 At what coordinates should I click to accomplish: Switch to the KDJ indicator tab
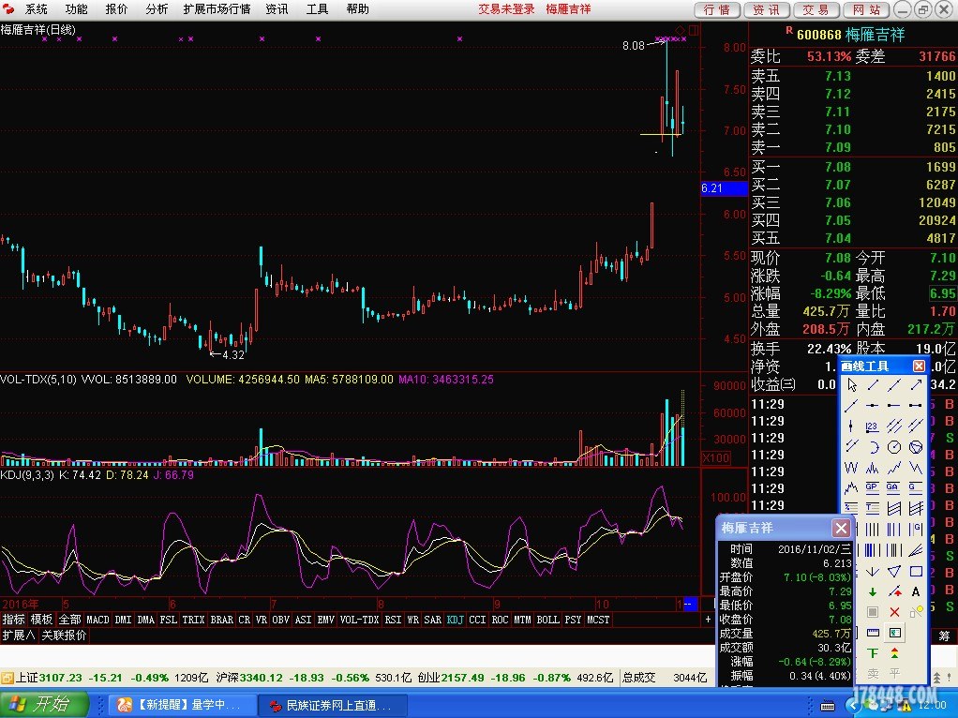[456, 620]
